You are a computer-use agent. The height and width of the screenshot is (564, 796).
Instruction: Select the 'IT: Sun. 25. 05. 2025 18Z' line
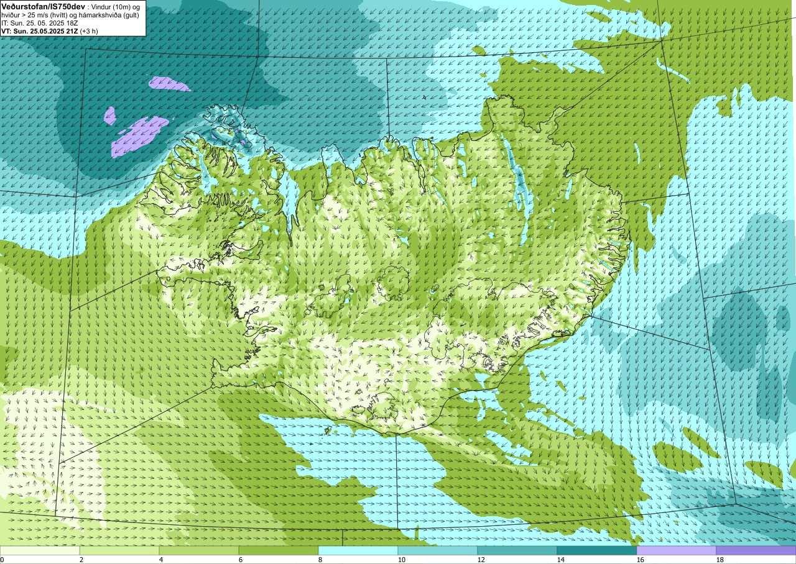[40, 23]
